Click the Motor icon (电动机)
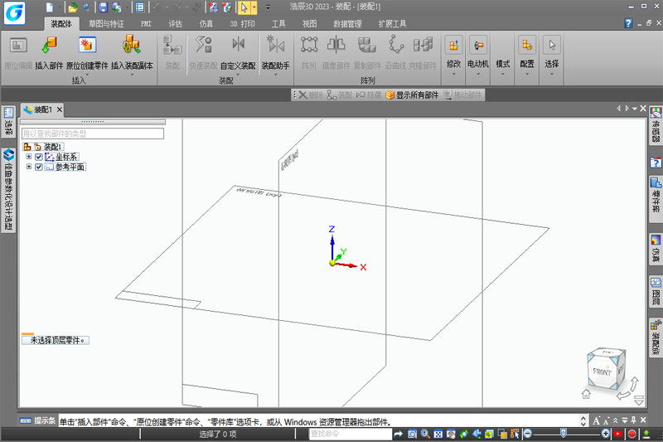The image size is (663, 442). tap(478, 46)
